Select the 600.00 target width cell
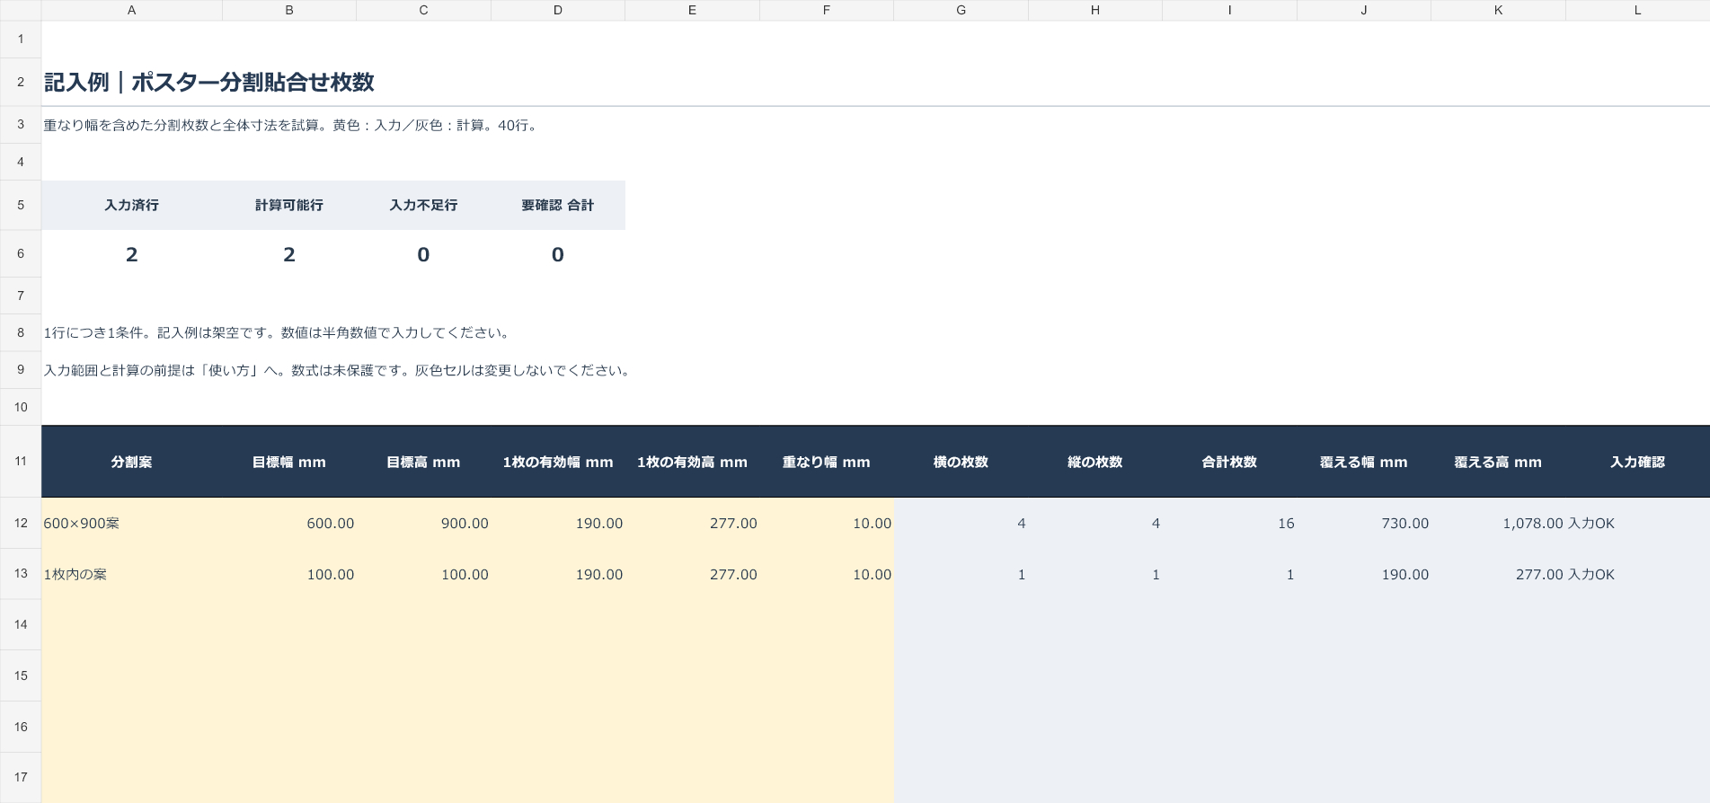Screen dimensions: 1710x803 [x=289, y=523]
